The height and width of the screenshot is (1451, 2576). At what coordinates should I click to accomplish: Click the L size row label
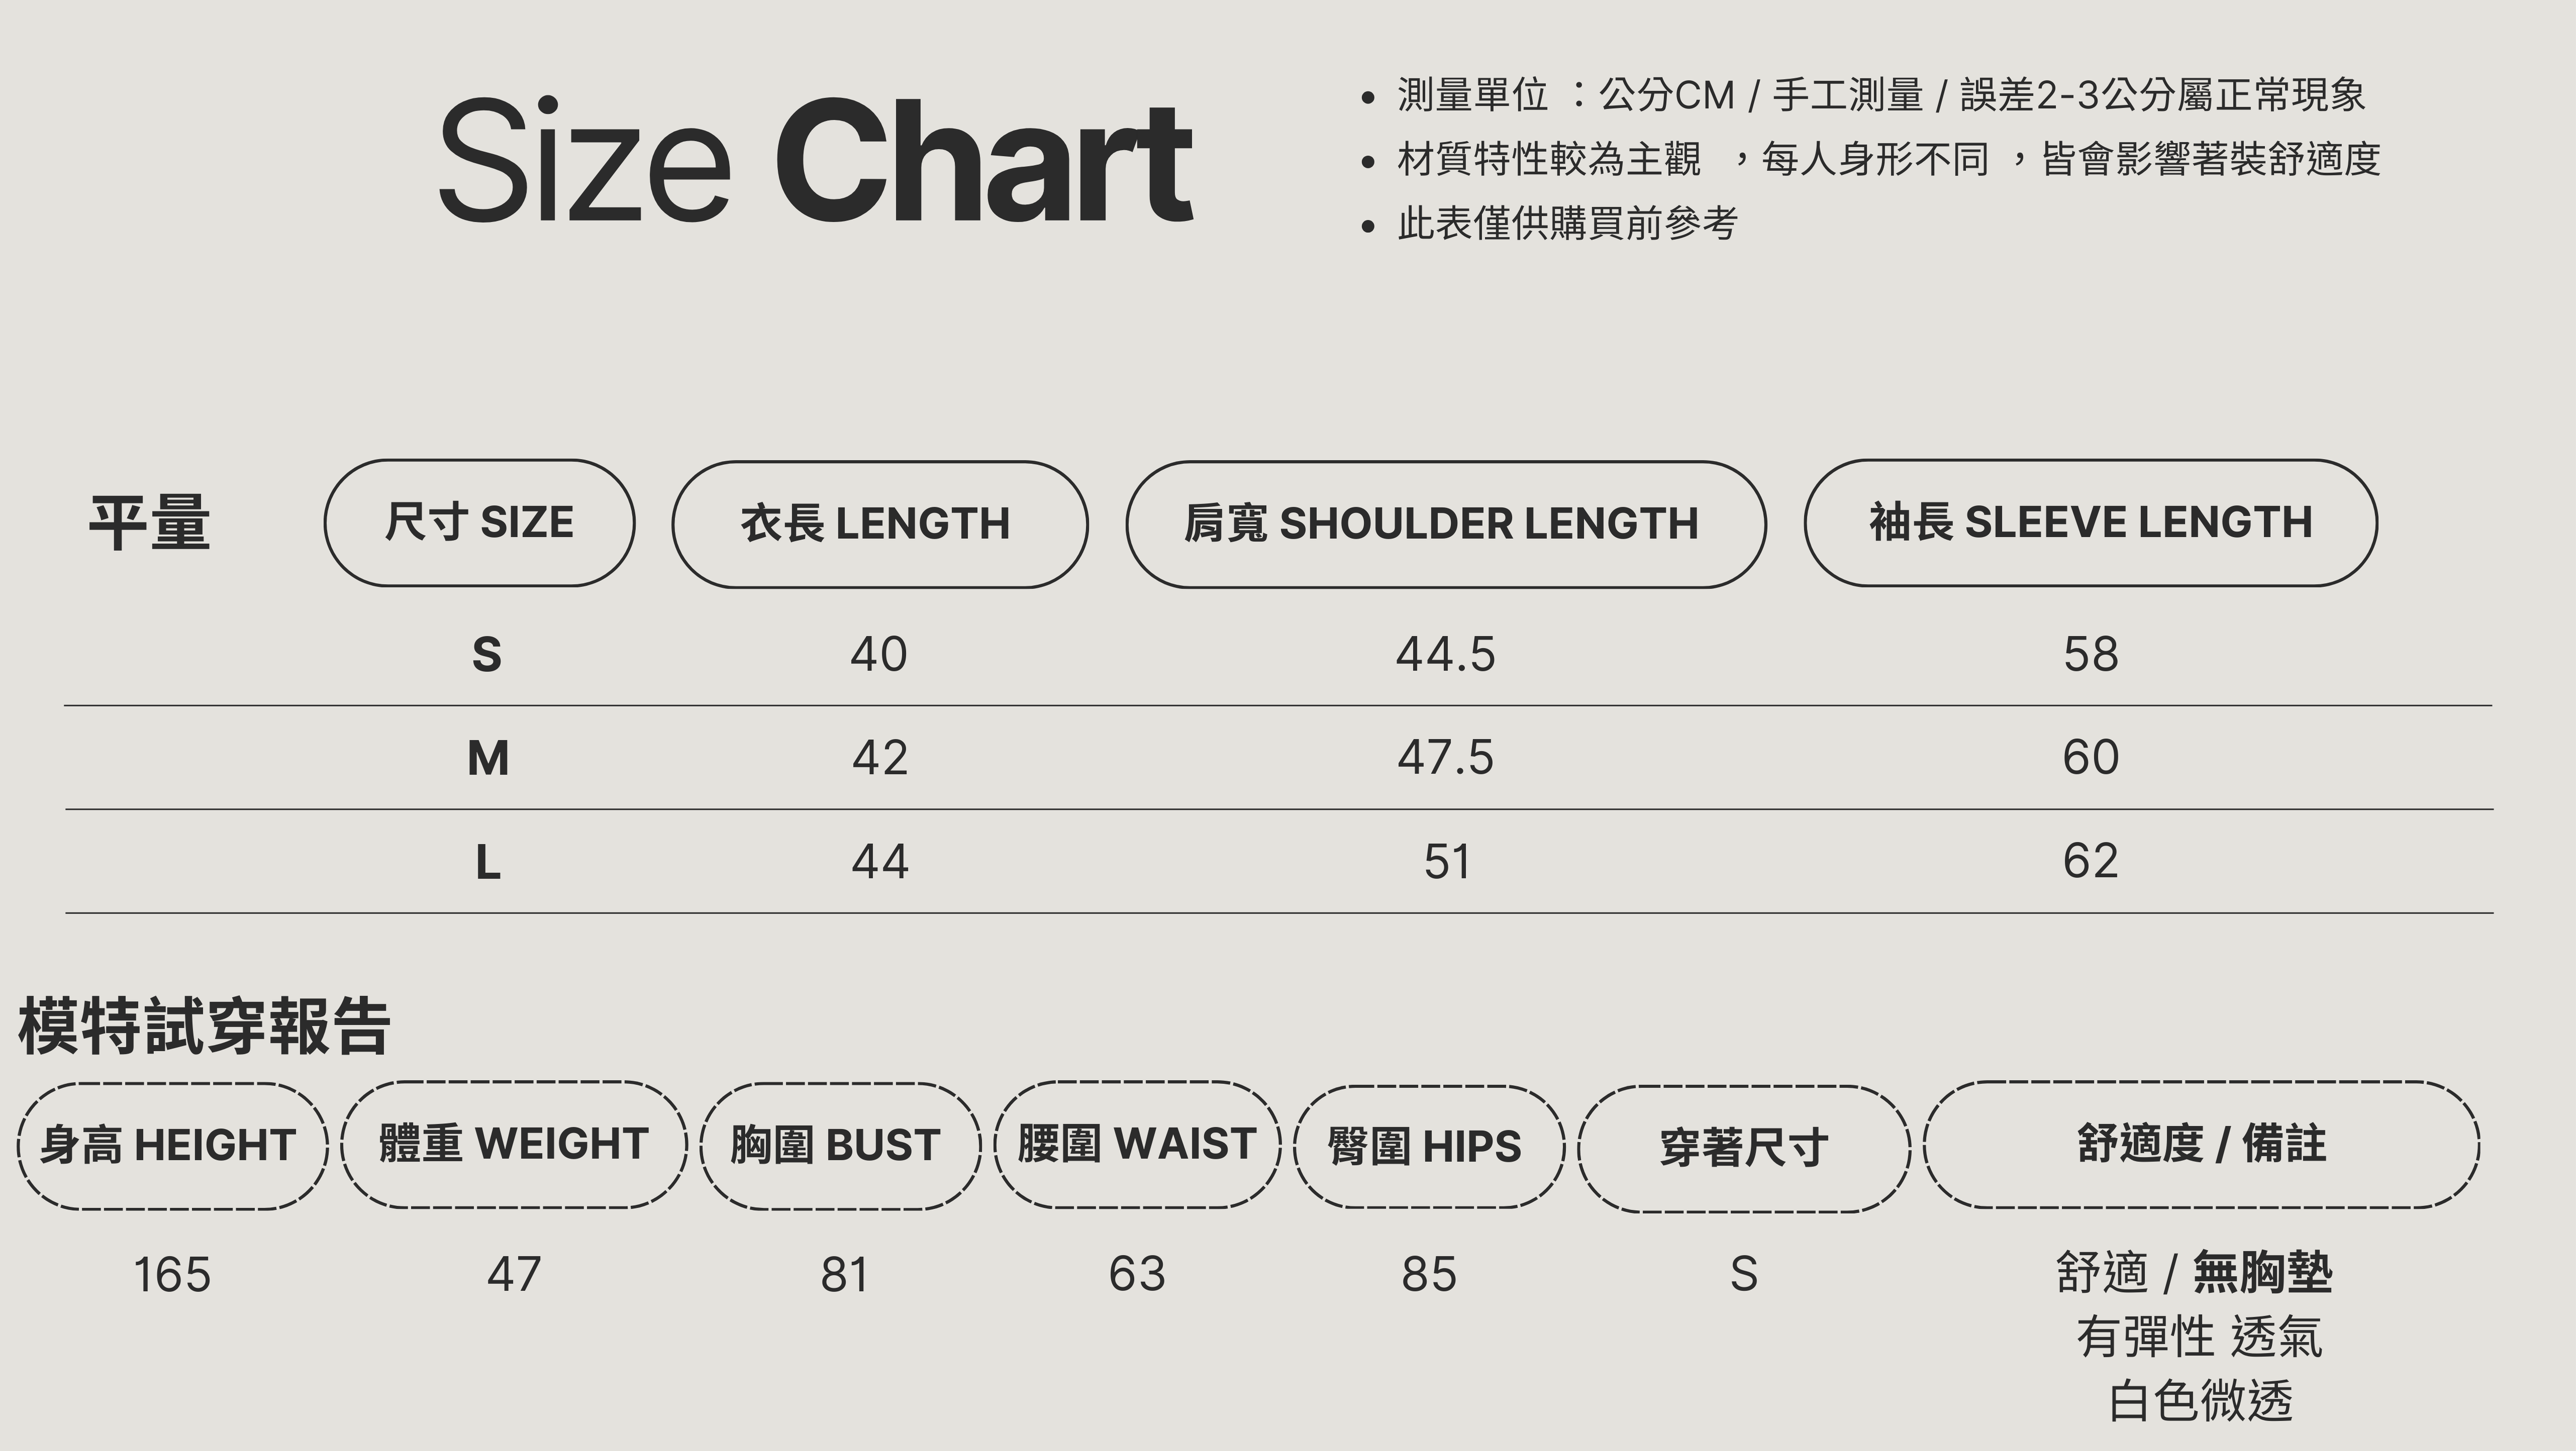488,862
